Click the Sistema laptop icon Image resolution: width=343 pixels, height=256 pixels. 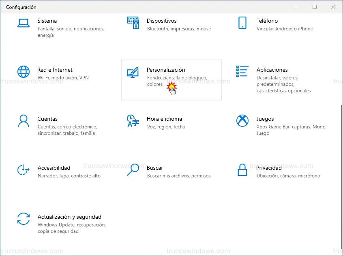pos(24,23)
